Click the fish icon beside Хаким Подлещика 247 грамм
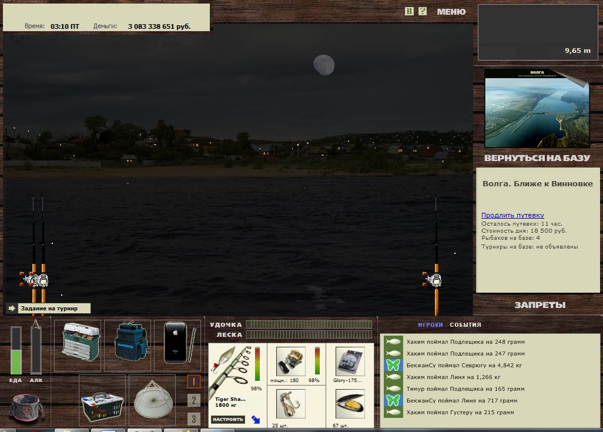Viewport: 603px width, 432px height. click(x=393, y=353)
